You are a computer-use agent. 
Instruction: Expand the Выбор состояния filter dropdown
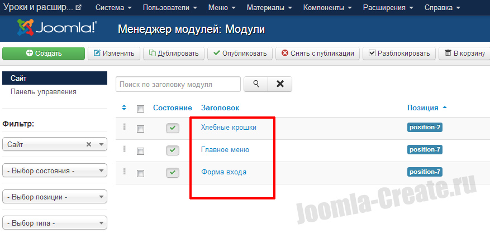tap(54, 170)
